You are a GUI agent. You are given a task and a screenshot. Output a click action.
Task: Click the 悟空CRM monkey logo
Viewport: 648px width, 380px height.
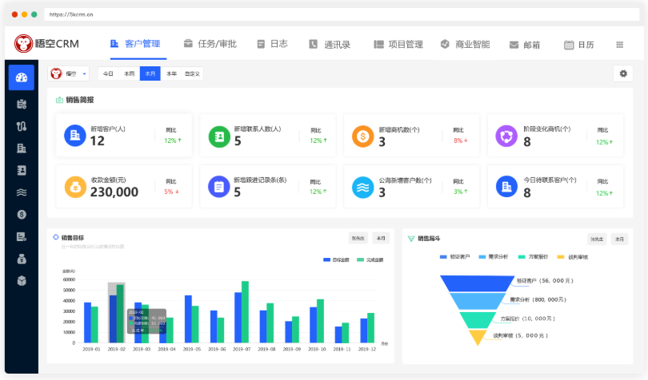(23, 43)
